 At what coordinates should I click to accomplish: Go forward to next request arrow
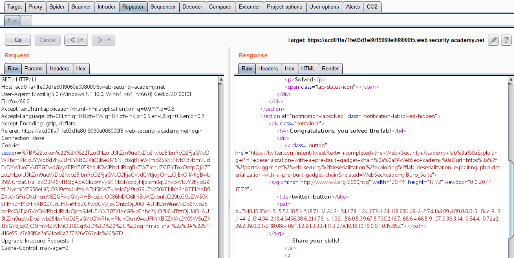[99, 40]
